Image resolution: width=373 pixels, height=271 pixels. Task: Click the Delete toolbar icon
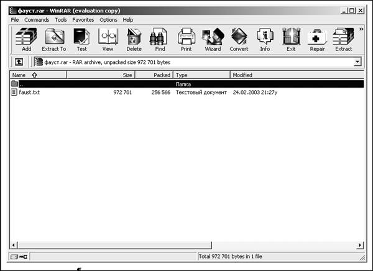[134, 40]
